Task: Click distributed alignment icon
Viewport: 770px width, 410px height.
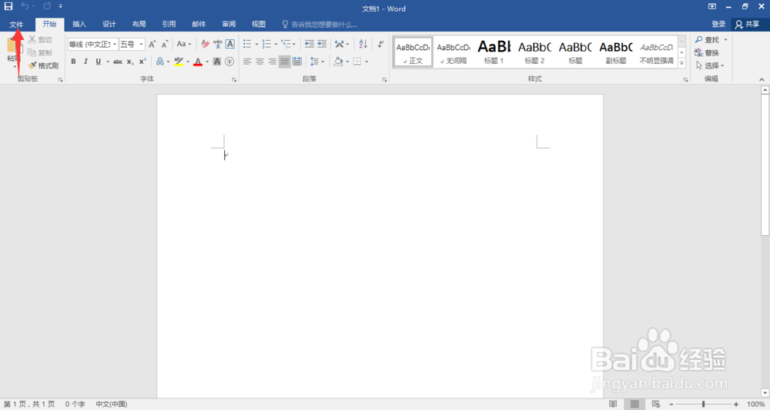Action: 297,62
